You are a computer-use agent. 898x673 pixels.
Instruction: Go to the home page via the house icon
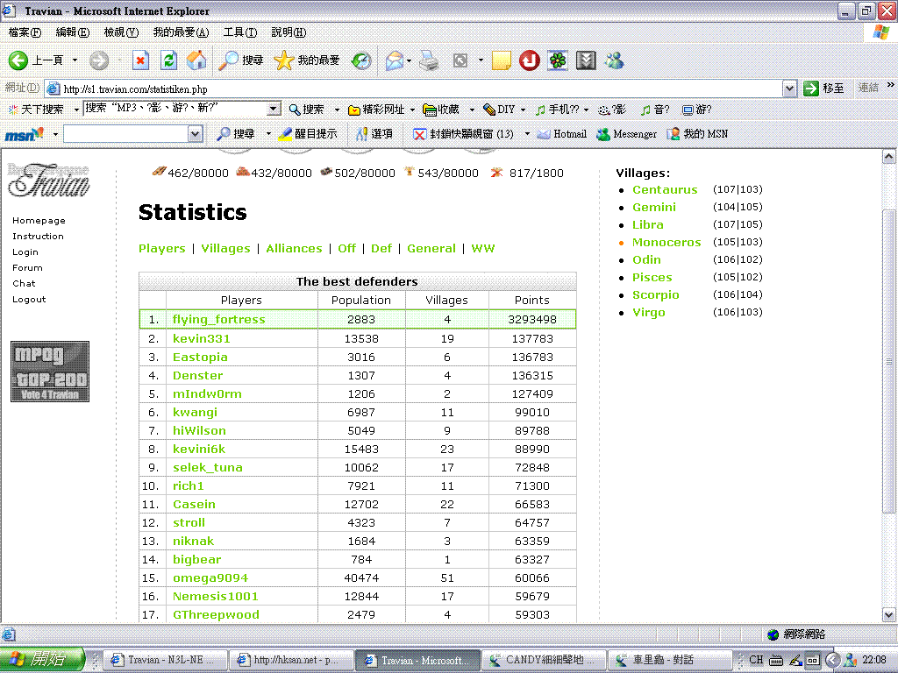196,60
